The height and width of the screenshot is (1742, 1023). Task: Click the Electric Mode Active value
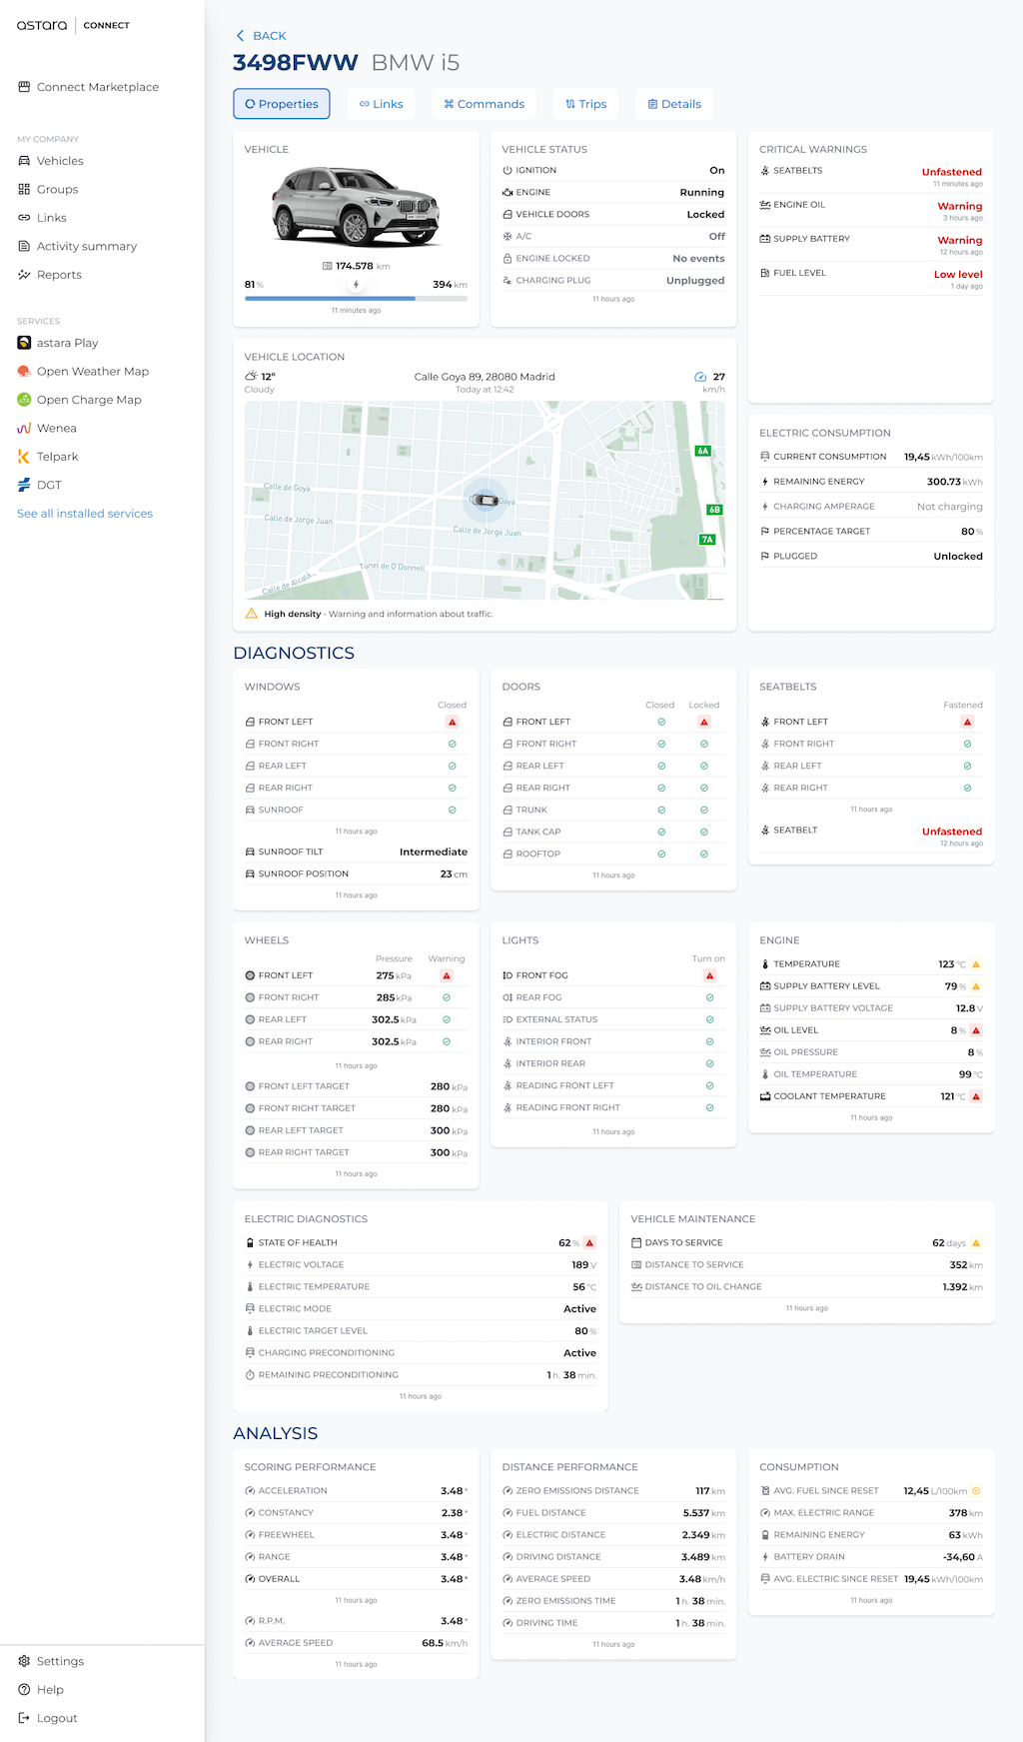click(x=579, y=1309)
